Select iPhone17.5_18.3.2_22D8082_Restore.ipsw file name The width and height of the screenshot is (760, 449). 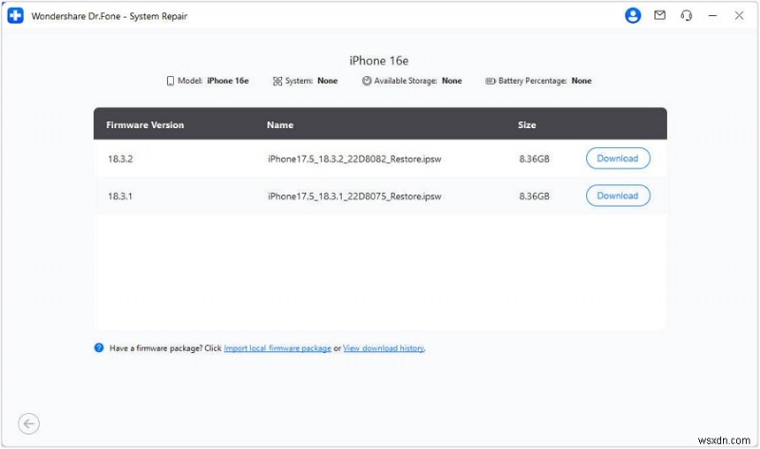tap(354, 159)
